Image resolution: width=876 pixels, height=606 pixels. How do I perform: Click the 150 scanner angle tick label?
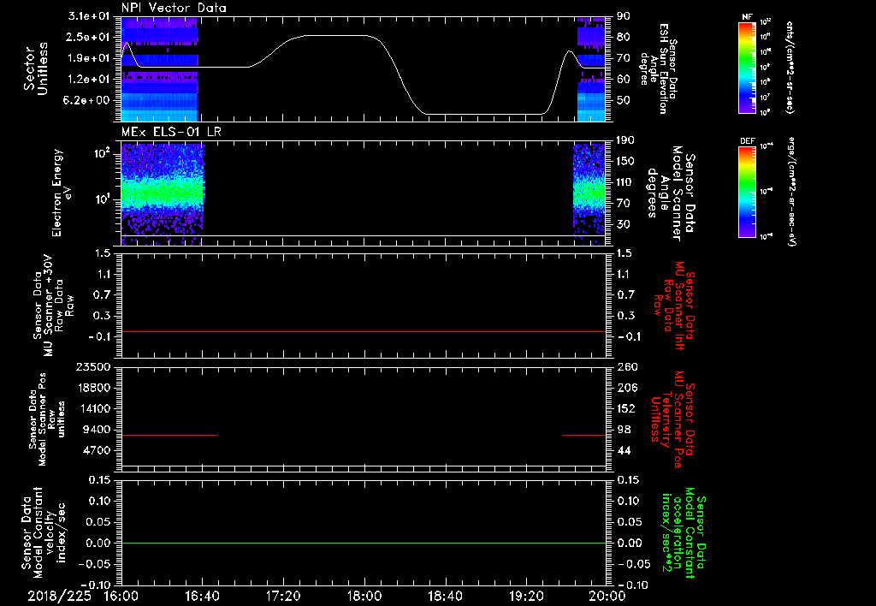click(x=626, y=161)
